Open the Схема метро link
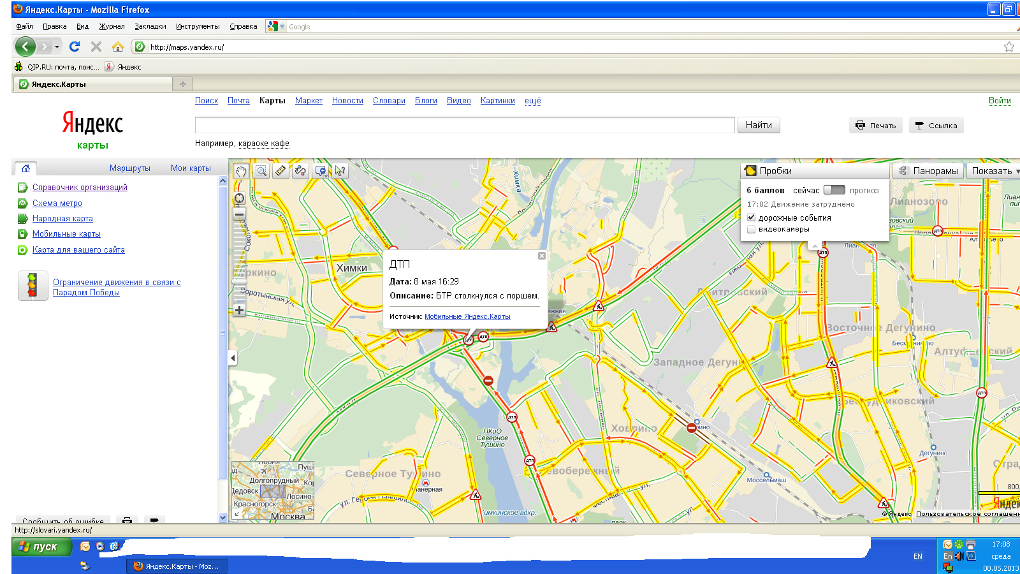This screenshot has height=574, width=1020. [x=57, y=203]
